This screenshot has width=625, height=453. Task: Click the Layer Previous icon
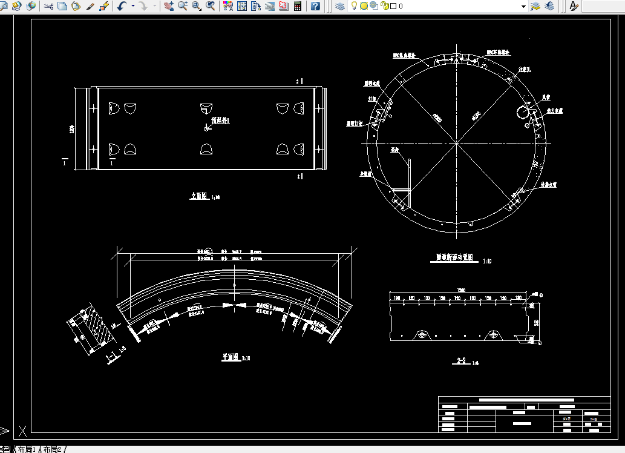[549, 6]
